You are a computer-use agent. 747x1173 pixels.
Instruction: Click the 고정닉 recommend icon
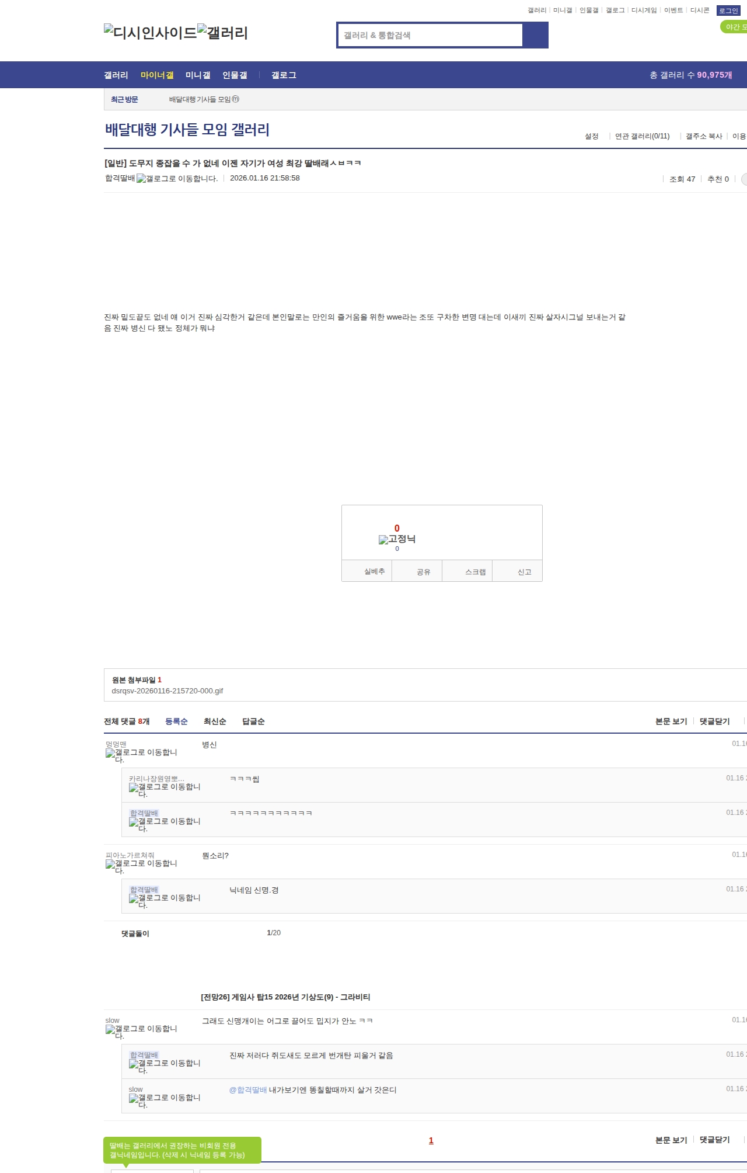397,539
